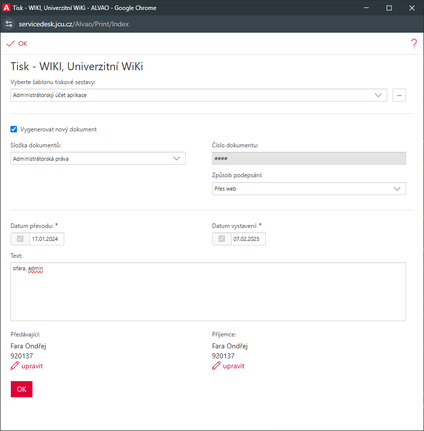424x431 pixels.
Task: Click the checkmark OK in top toolbar
Action: (x=17, y=44)
